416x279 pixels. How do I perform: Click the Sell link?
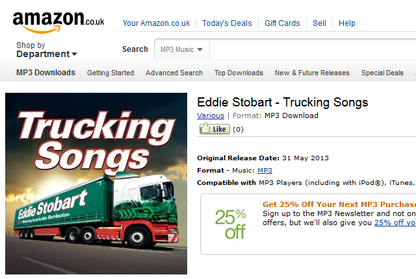pyautogui.click(x=319, y=23)
